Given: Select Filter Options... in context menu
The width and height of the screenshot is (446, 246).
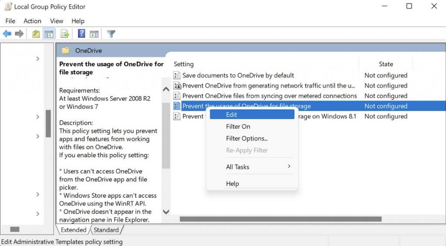Looking at the screenshot, I should 252,138.
